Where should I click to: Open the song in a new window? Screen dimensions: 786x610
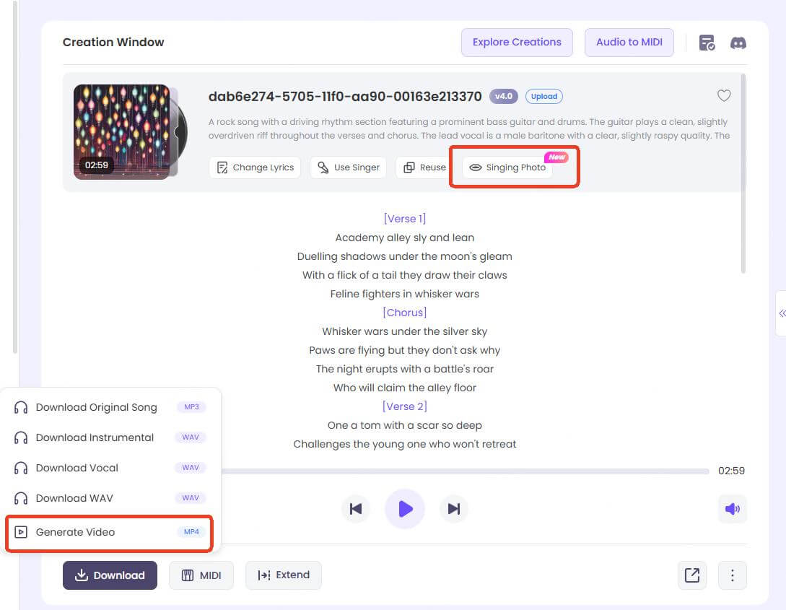(691, 575)
